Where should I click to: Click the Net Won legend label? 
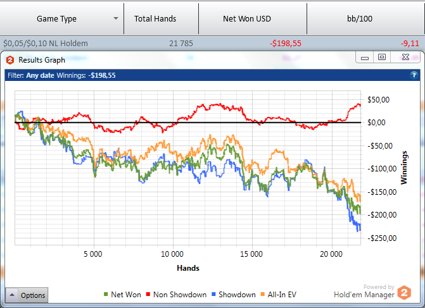[x=126, y=295]
